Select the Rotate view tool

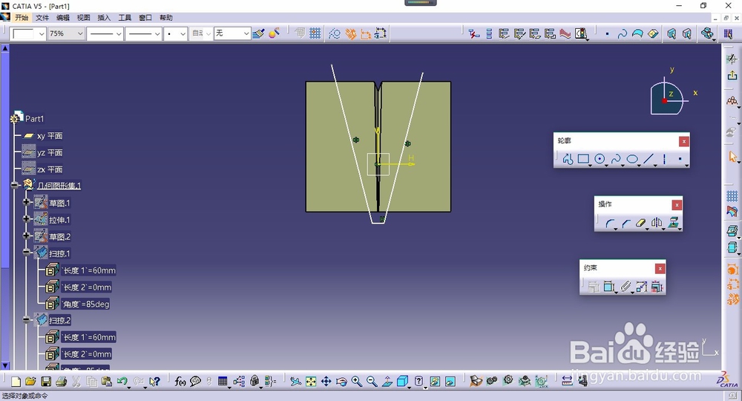pos(341,381)
